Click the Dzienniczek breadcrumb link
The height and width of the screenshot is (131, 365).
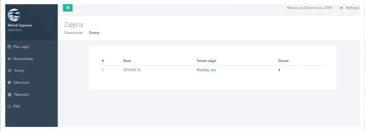coord(73,33)
